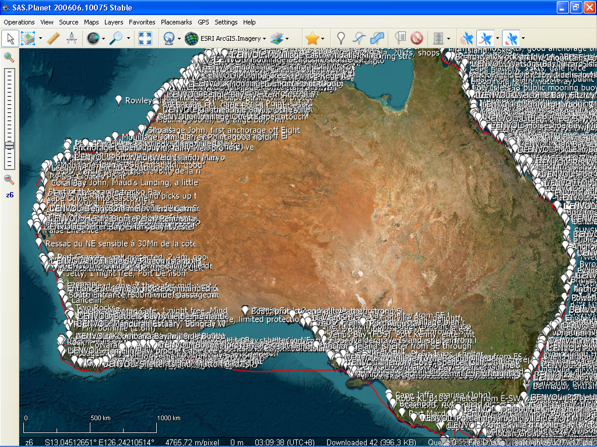Image resolution: width=597 pixels, height=447 pixels.
Task: Click the yellow star favorites icon
Action: click(312, 38)
